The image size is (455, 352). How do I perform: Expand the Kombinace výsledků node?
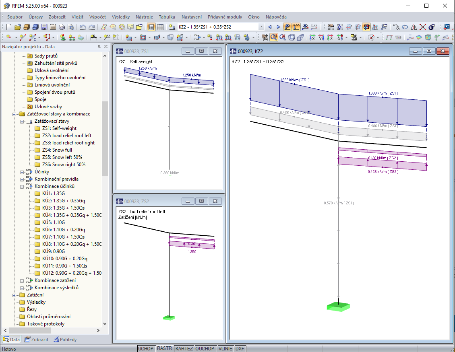click(x=22, y=288)
